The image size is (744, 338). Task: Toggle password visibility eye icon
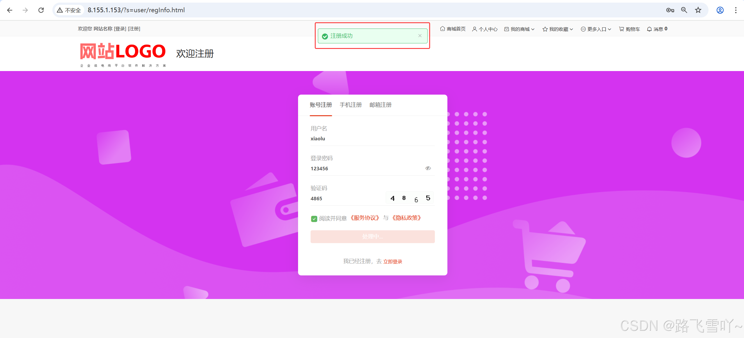click(x=428, y=168)
